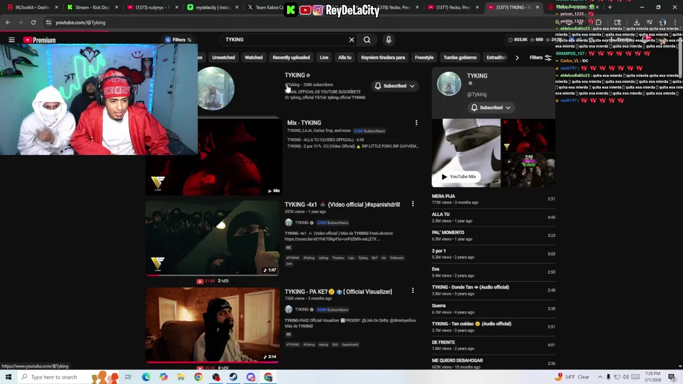Open more options for TYKING -4x1 video
This screenshot has height=384, width=683.
coord(412,204)
